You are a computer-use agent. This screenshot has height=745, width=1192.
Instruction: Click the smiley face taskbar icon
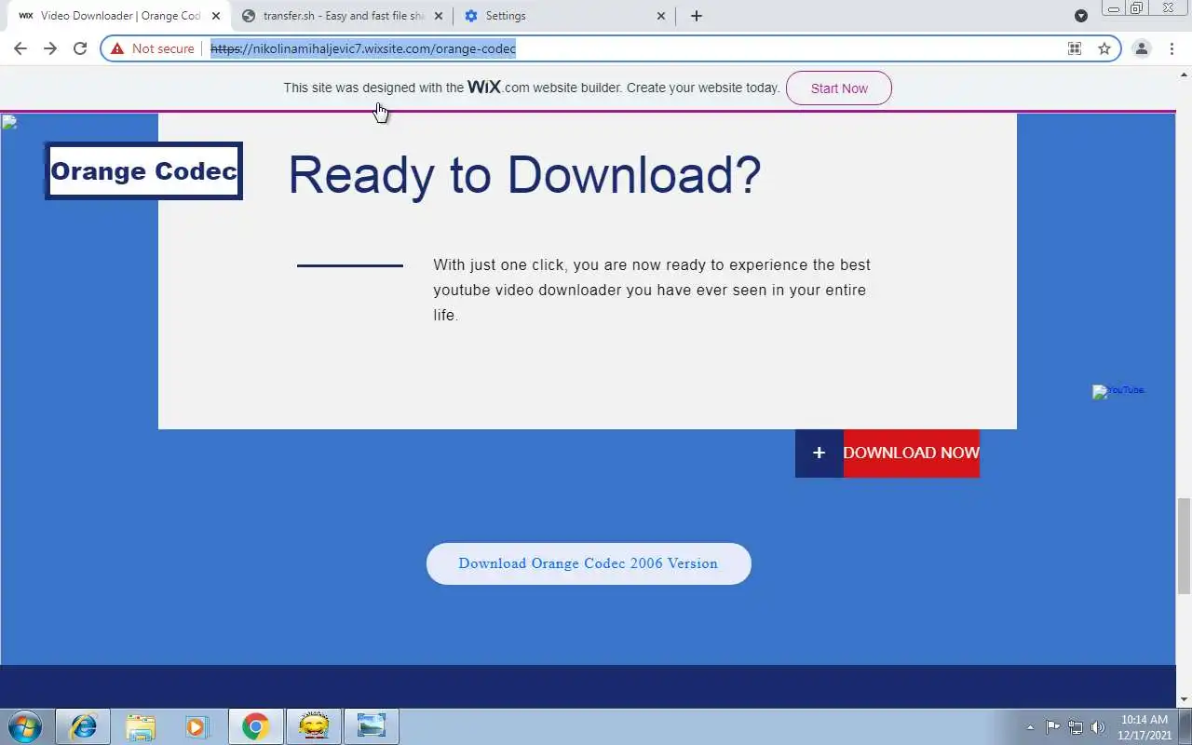click(314, 726)
